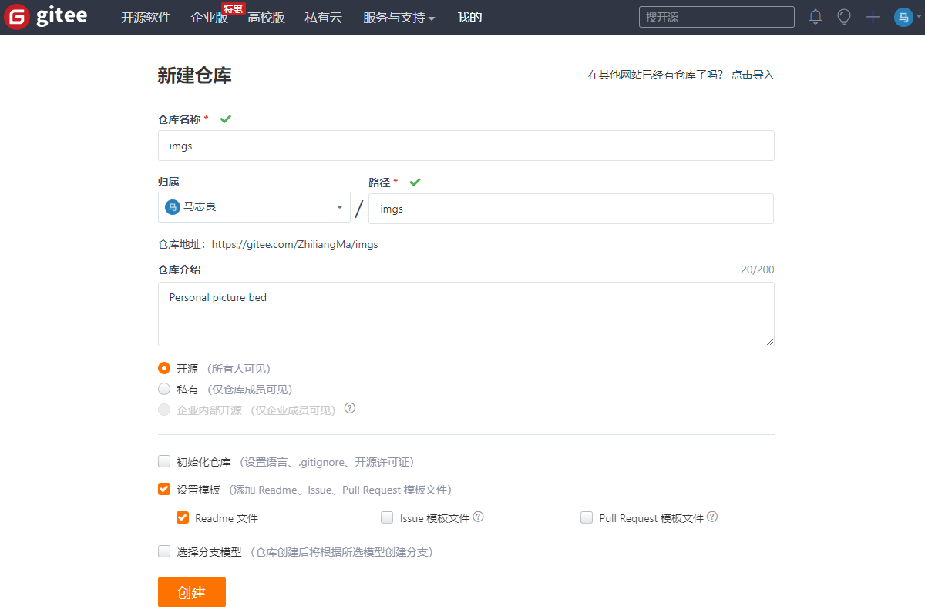Check the Issue 模板文件 checkbox

(387, 517)
